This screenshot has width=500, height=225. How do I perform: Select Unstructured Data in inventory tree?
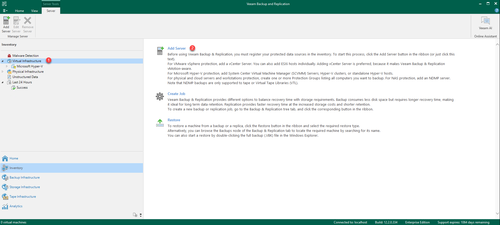click(x=25, y=77)
